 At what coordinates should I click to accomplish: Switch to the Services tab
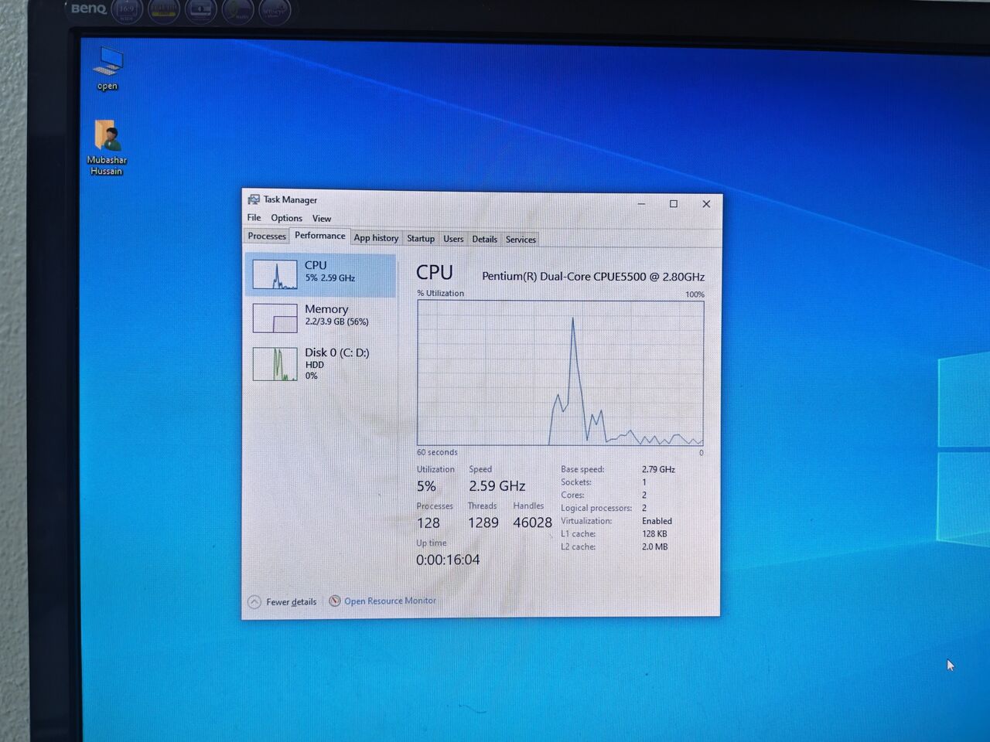pyautogui.click(x=521, y=240)
